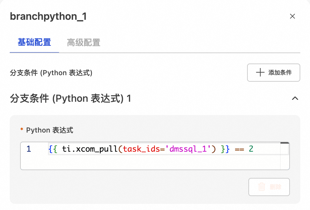Click the trash icon in 删除 button
The width and height of the screenshot is (310, 210).
pyautogui.click(x=262, y=187)
